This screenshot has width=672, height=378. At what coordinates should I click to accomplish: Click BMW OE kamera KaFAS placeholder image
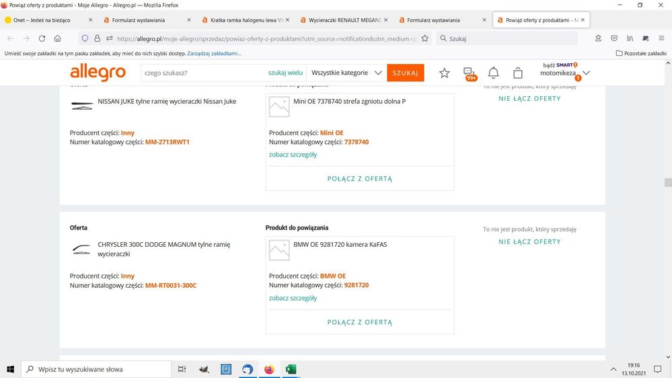(x=279, y=250)
